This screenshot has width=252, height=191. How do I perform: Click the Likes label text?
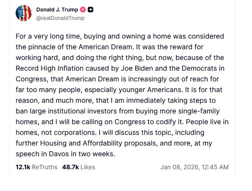(x=88, y=167)
